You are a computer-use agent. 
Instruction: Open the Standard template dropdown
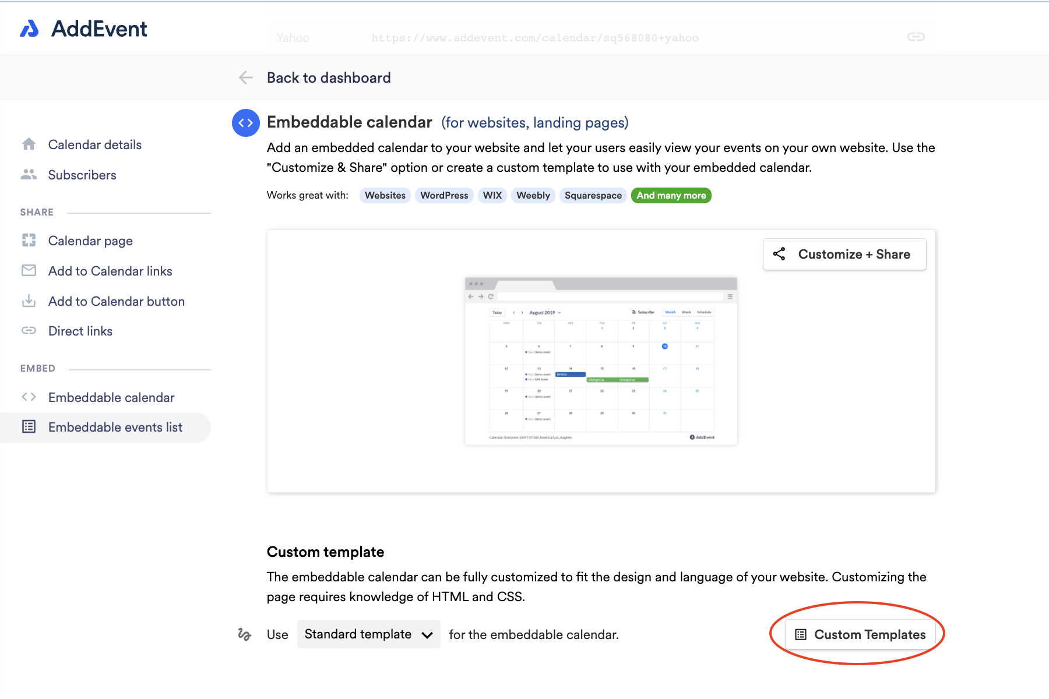coord(368,634)
